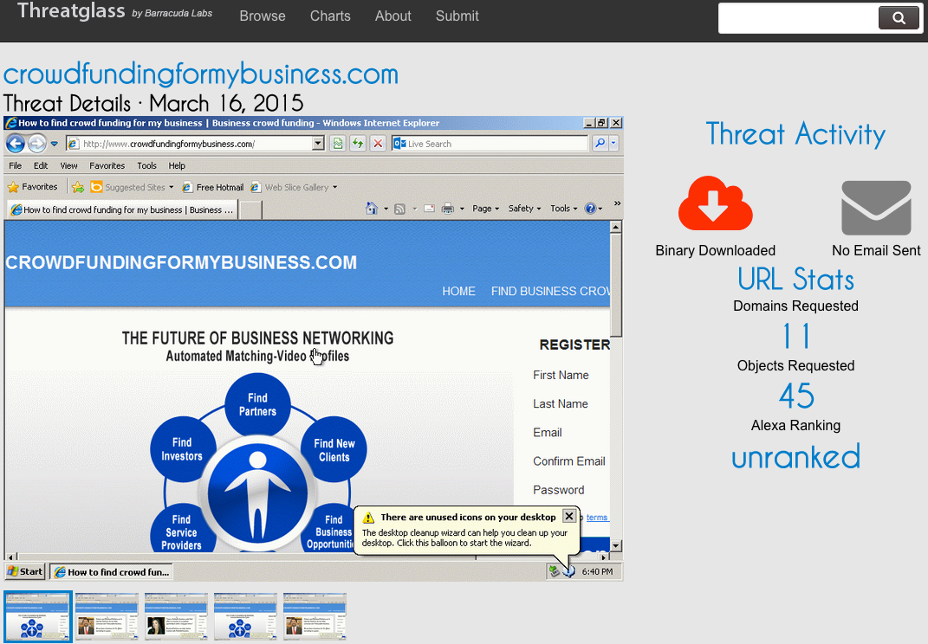The height and width of the screenshot is (644, 928).
Task: Click the Objects Requested count 45
Action: pyautogui.click(x=795, y=396)
